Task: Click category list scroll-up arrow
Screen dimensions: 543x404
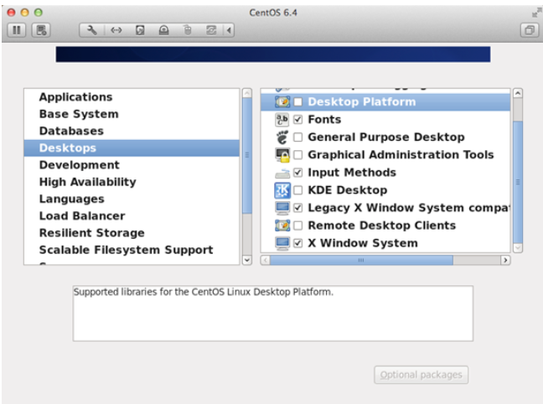Action: pyautogui.click(x=247, y=93)
